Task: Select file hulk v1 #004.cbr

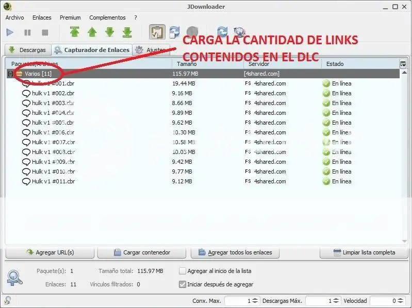Action: (x=53, y=113)
